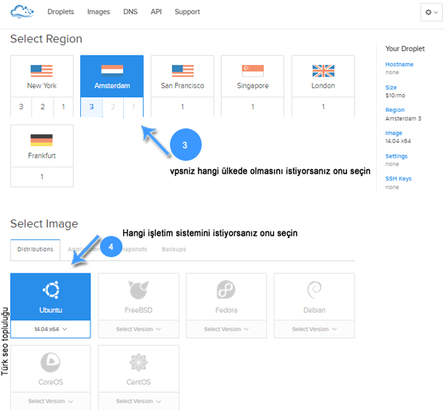Open Ubuntu 14.04 x64 version dropdown
445x410 pixels.
click(x=50, y=329)
